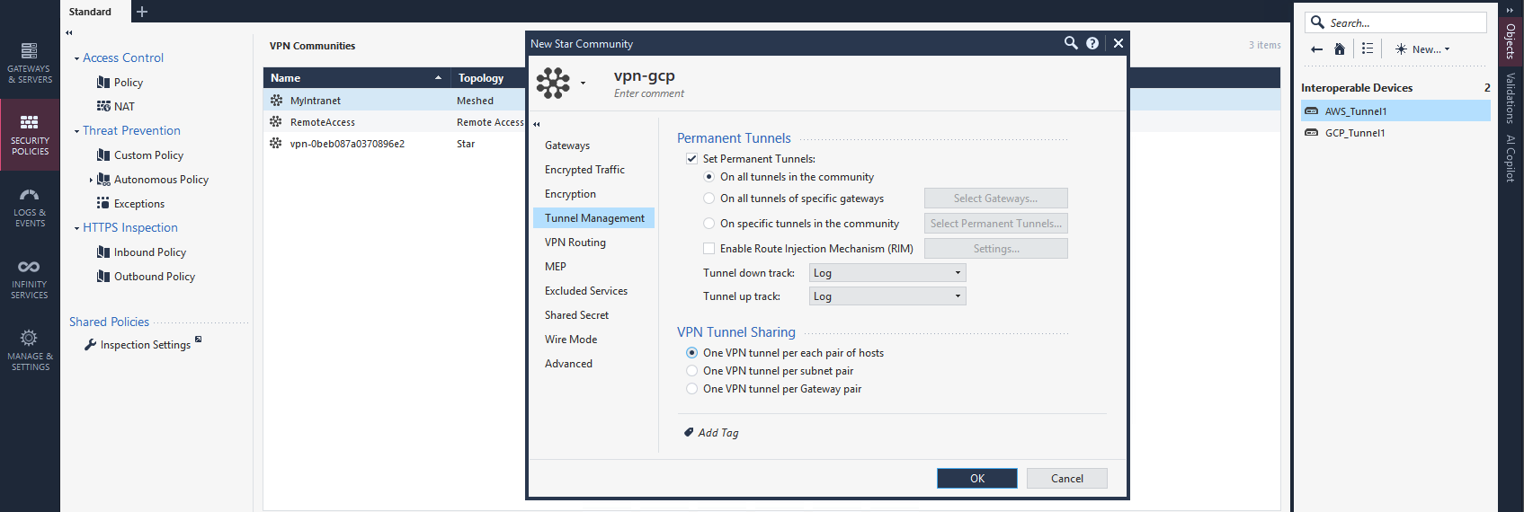
Task: Open Logs & Events sidebar view
Action: [30, 207]
